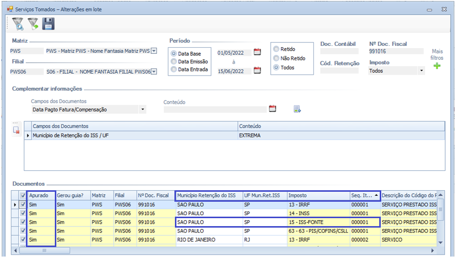This screenshot has width=455, height=257.
Task: Select the Data Emissão radio button
Action: tap(174, 62)
